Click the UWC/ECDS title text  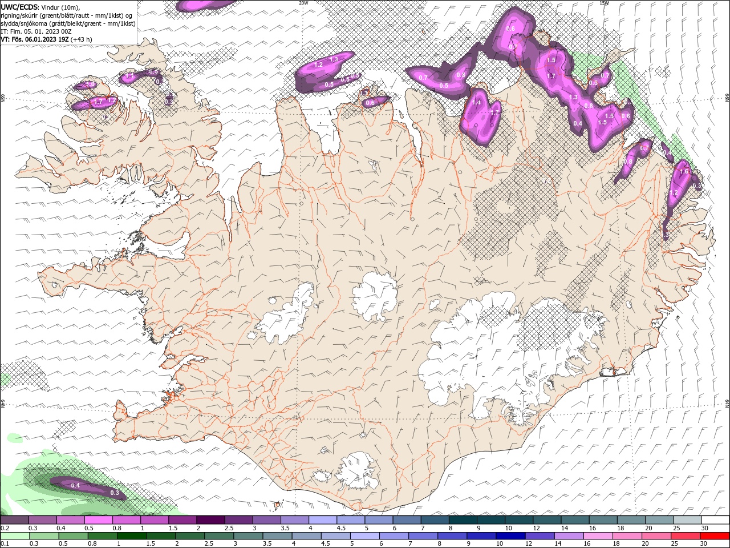[x=21, y=7]
